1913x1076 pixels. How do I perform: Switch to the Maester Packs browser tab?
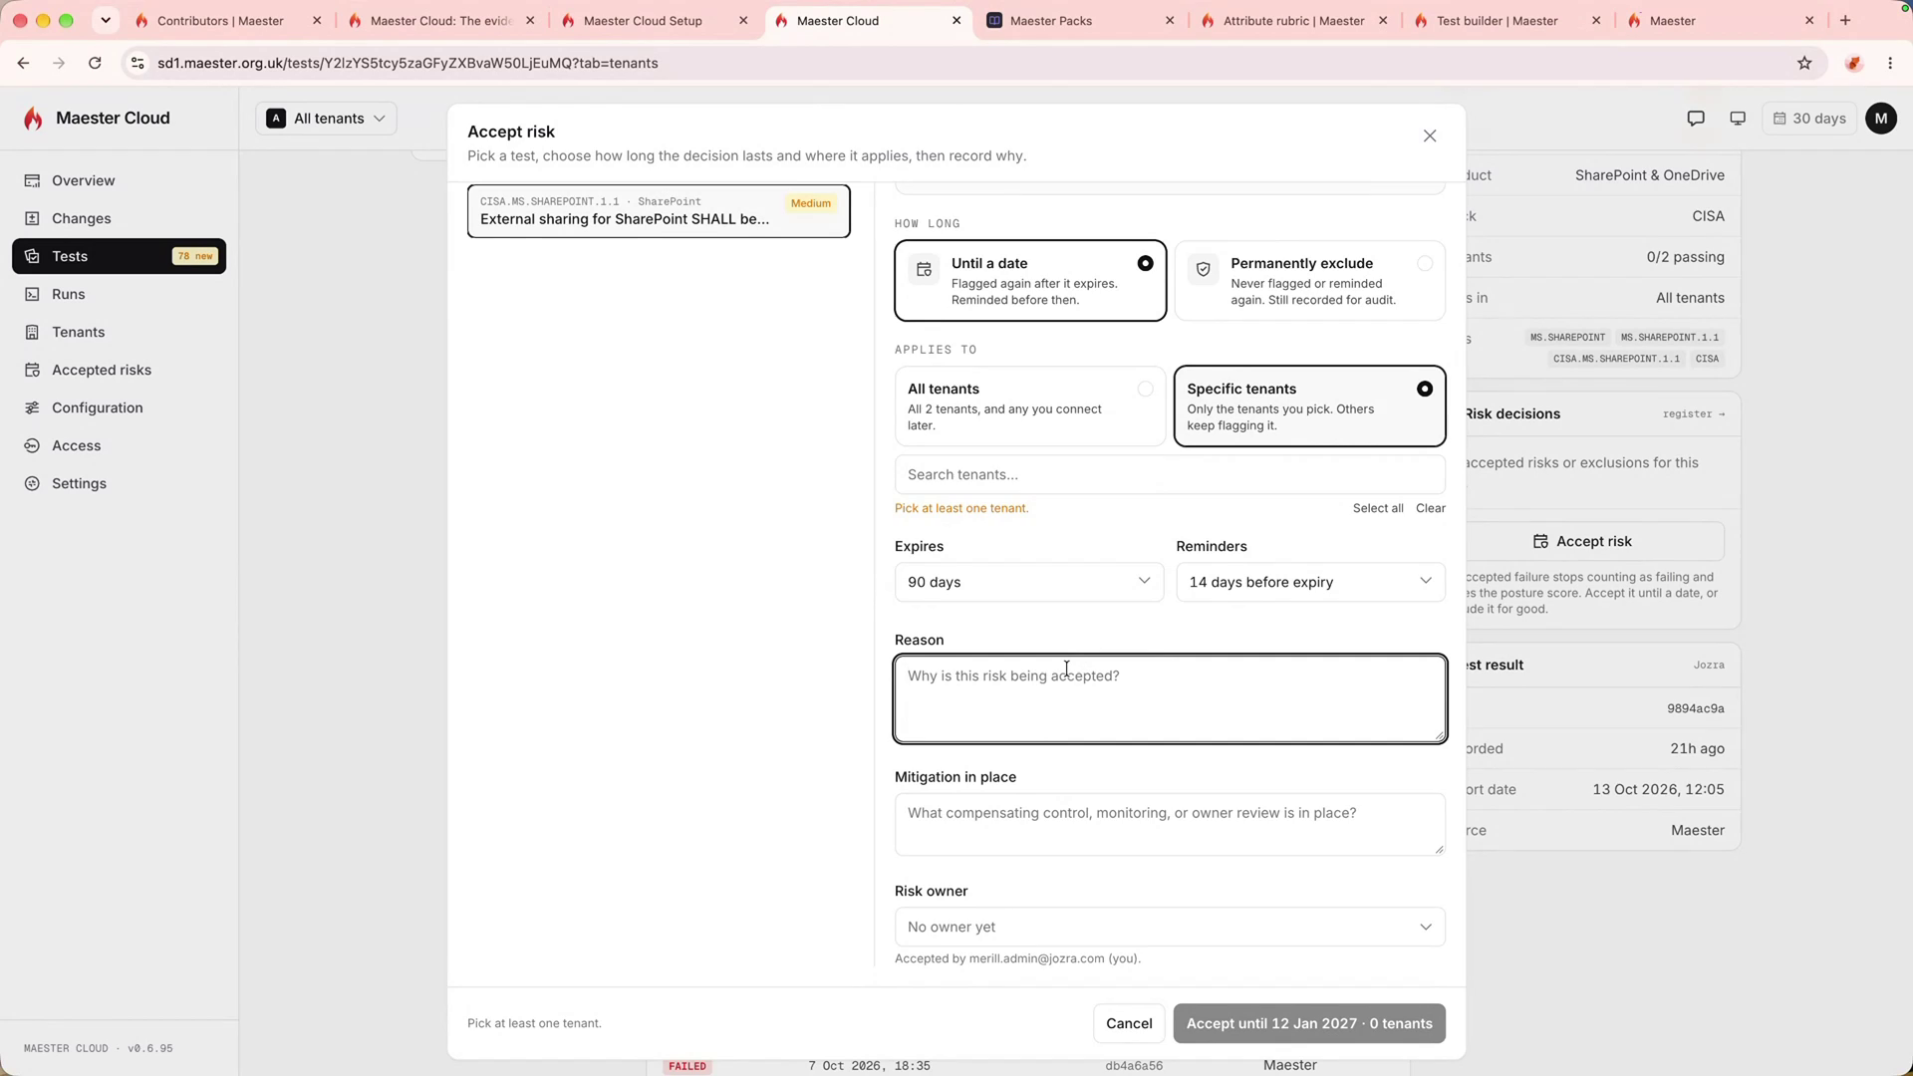pyautogui.click(x=1081, y=20)
